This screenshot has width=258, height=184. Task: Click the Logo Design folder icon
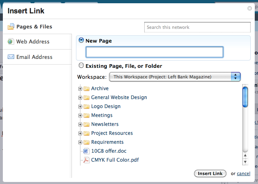pos(86,106)
